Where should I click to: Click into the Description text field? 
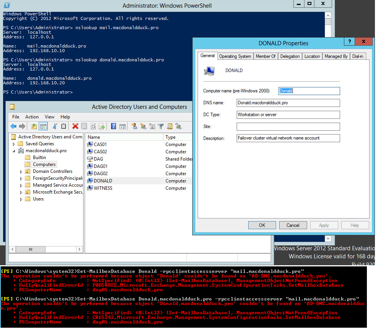click(288, 138)
